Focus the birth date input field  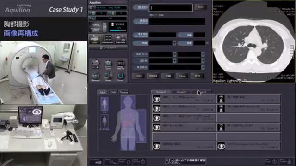tap(162, 35)
